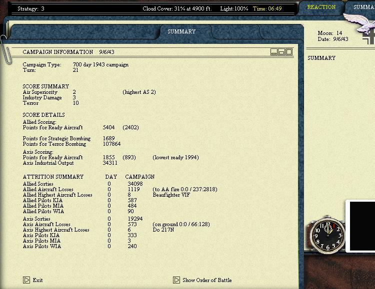375x289 pixels.
Task: Click the Axis Pilots MIA label
Action: tap(41, 241)
